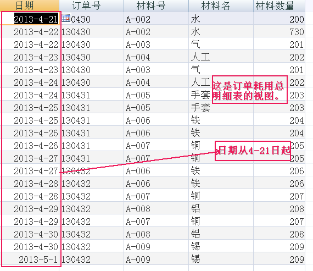Open the date picker calendar icon

(66, 18)
